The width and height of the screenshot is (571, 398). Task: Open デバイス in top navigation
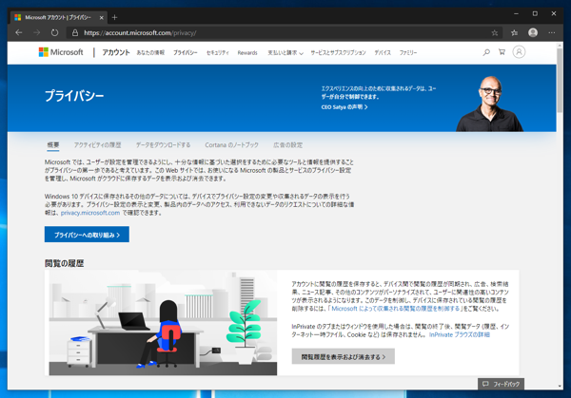tap(383, 52)
